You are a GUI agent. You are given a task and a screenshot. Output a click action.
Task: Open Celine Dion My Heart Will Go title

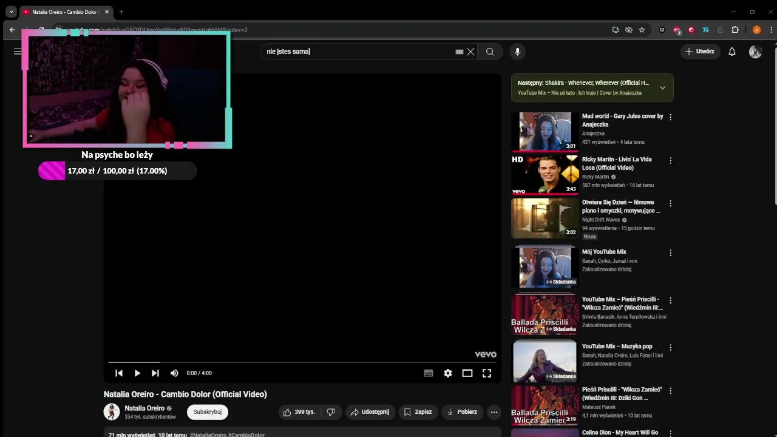pyautogui.click(x=620, y=433)
